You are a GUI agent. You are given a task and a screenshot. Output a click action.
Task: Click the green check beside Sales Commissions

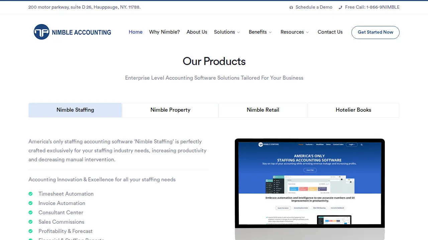[30, 222]
